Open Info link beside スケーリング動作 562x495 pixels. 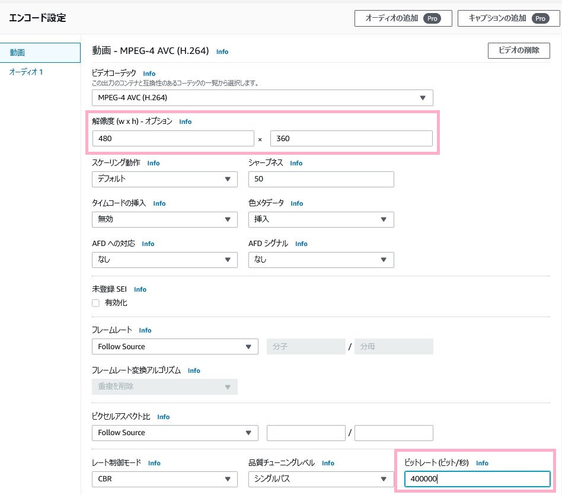(154, 163)
